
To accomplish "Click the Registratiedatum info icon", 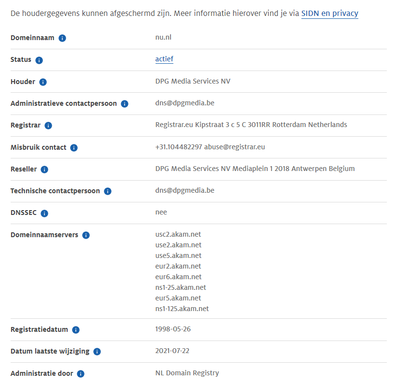I will point(76,330).
